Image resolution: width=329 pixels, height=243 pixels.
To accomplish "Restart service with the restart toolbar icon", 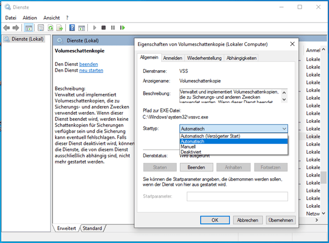I will pos(122,27).
